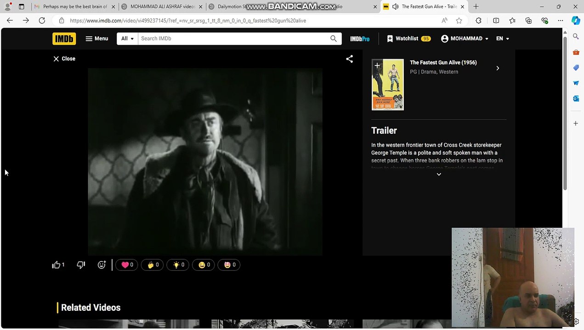Screen dimensions: 584x330
Task: Open Copilot sidebar
Action: pyautogui.click(x=576, y=21)
